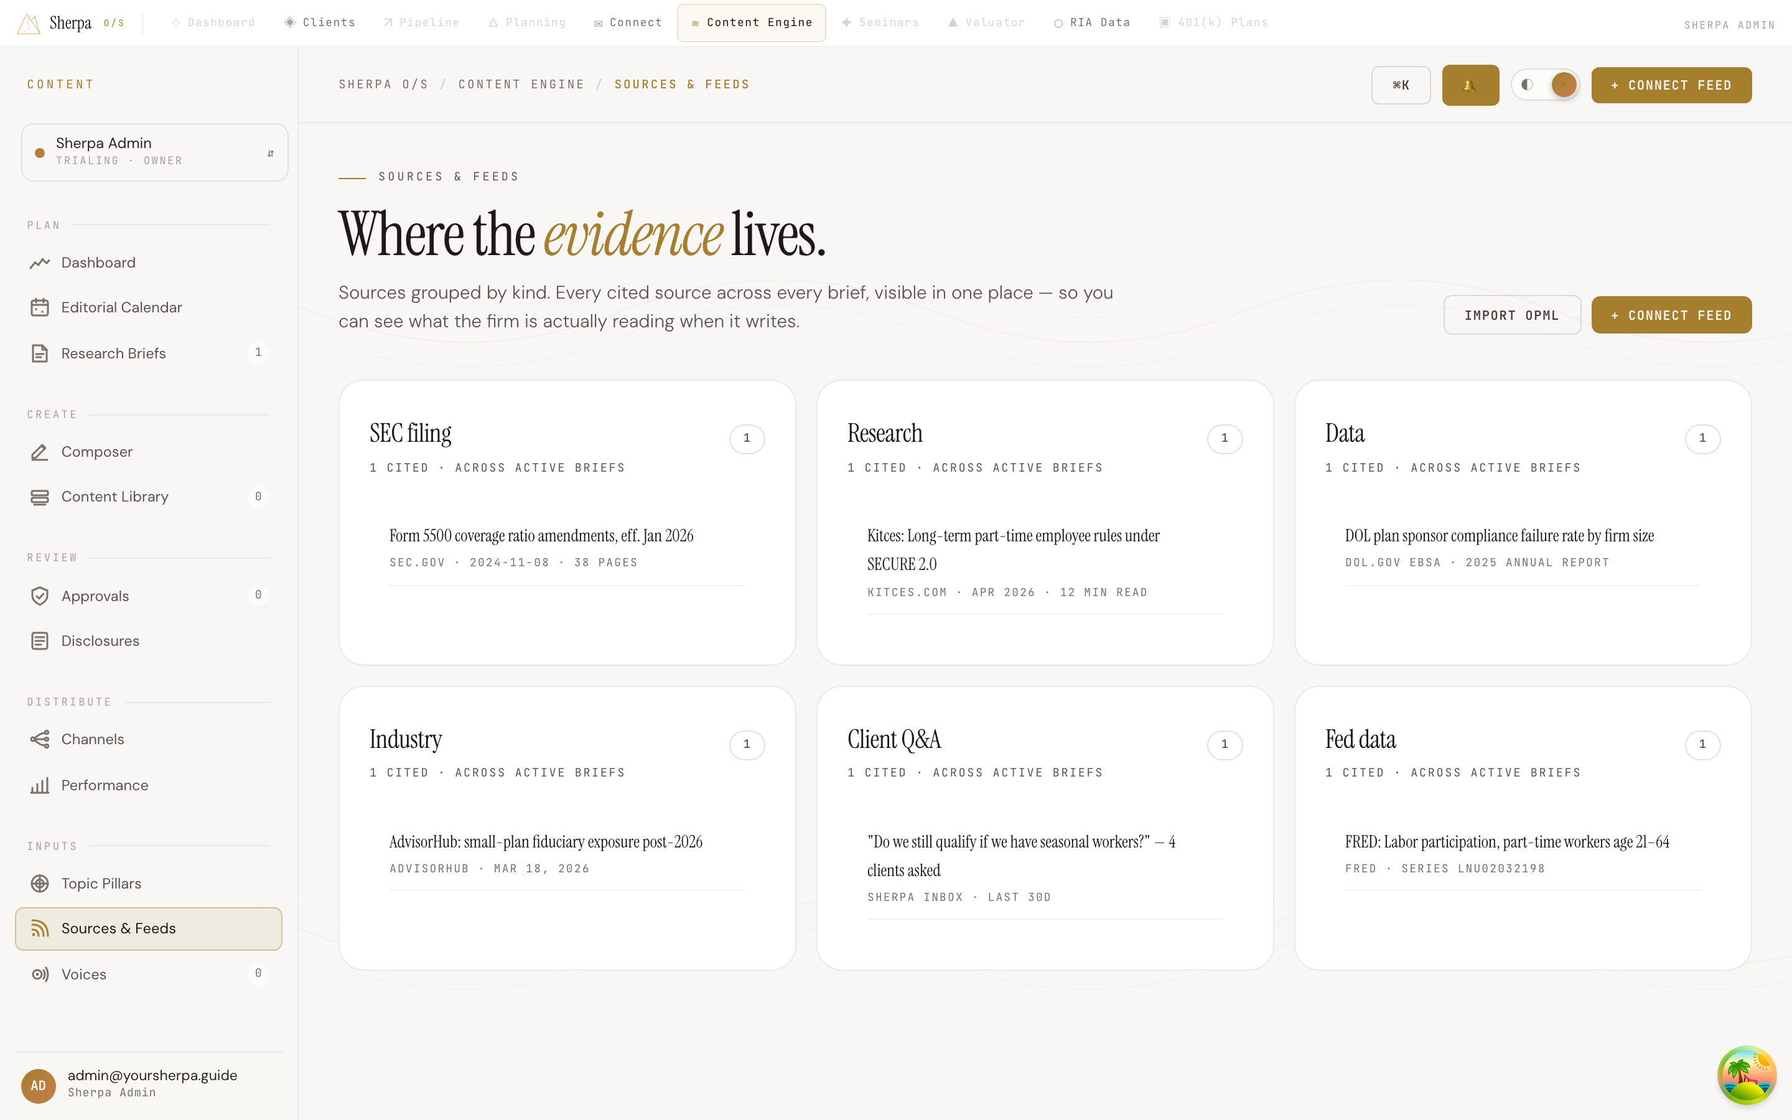Click the Voices broadcast icon
Viewport: 1792px width, 1120px height.
(40, 974)
